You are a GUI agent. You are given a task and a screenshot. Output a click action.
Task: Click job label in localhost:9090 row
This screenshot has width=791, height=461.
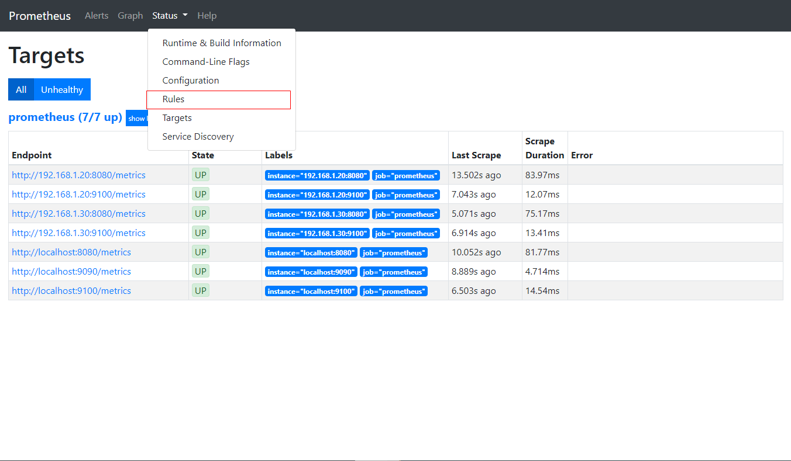[394, 272]
